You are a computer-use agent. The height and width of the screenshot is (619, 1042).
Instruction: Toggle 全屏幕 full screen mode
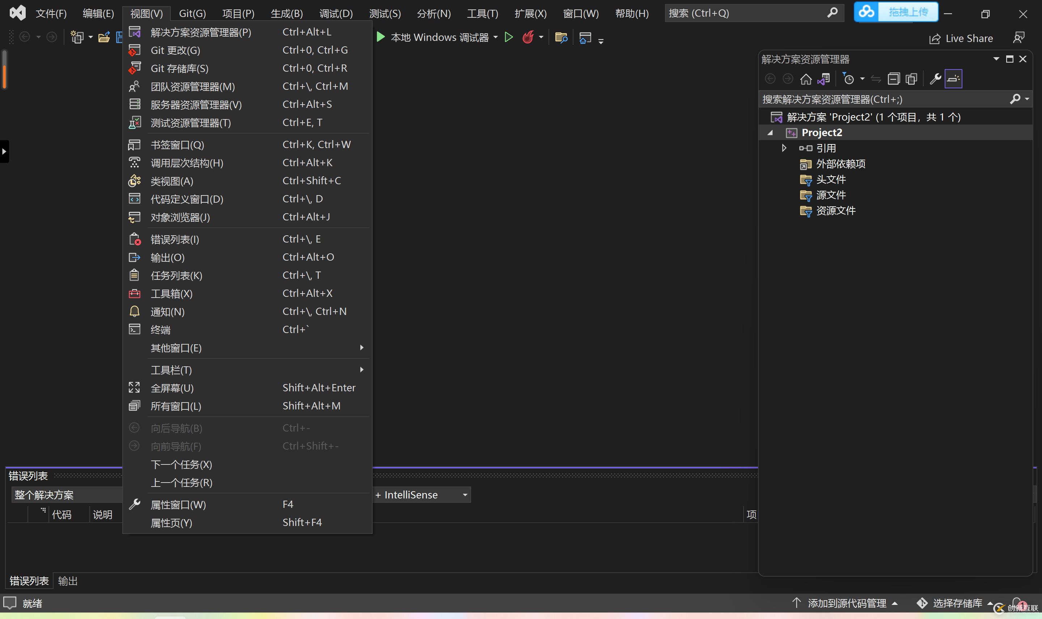coord(172,388)
